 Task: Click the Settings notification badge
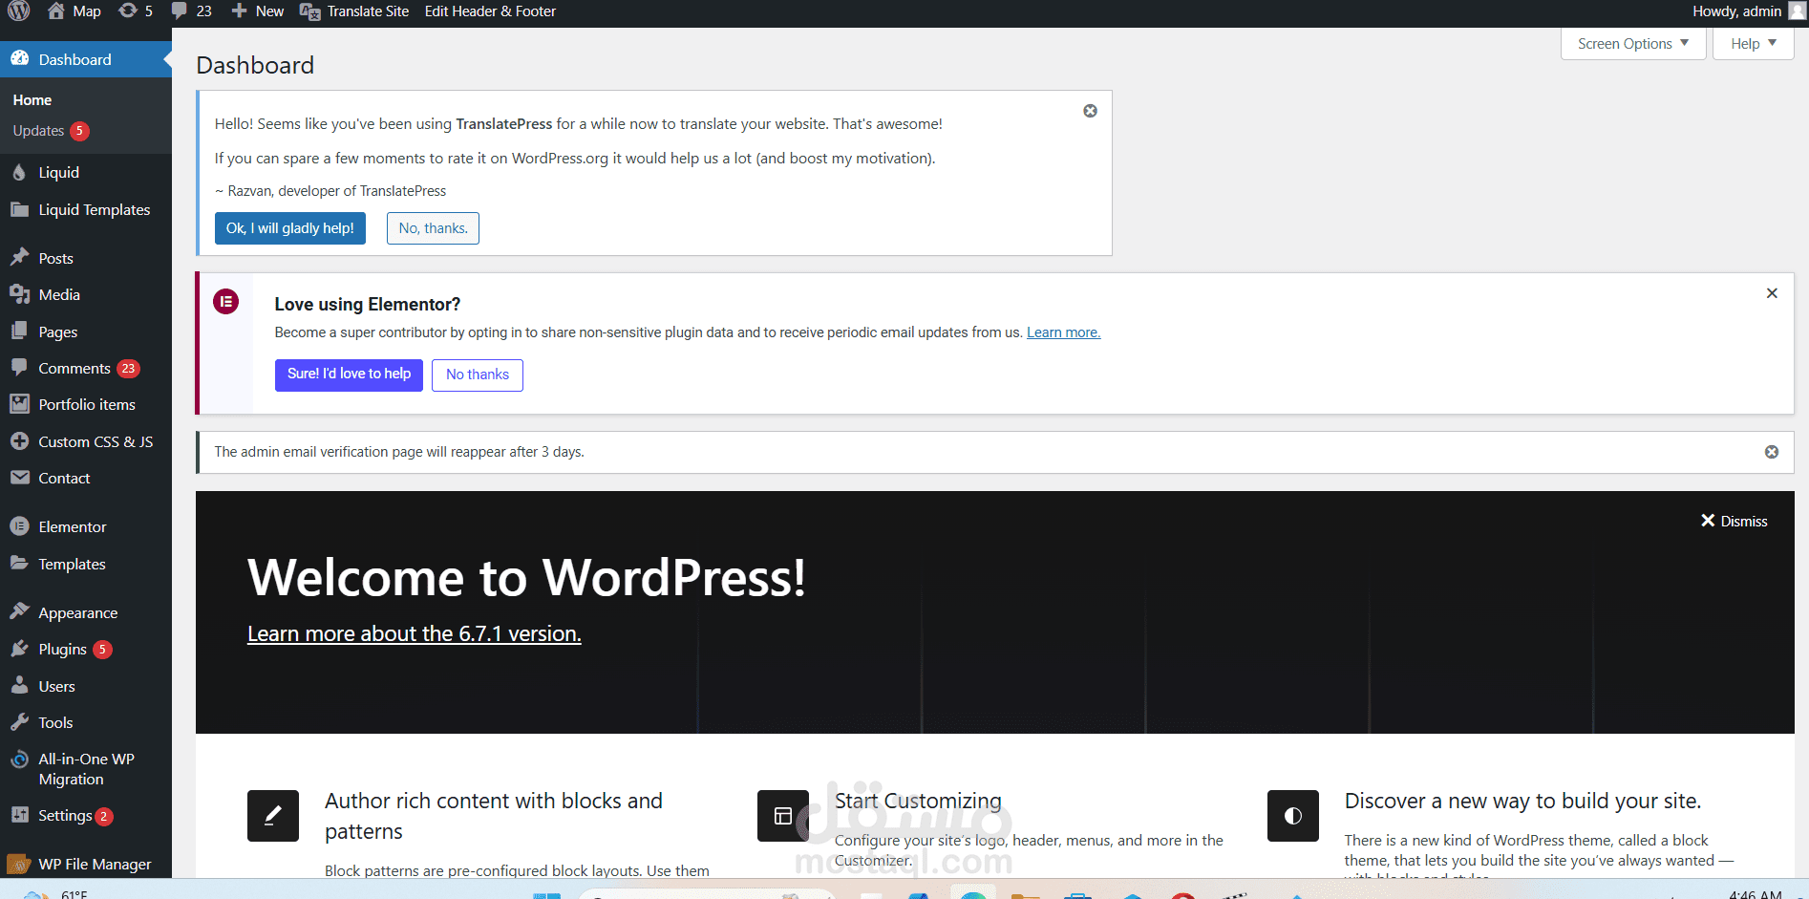(104, 816)
